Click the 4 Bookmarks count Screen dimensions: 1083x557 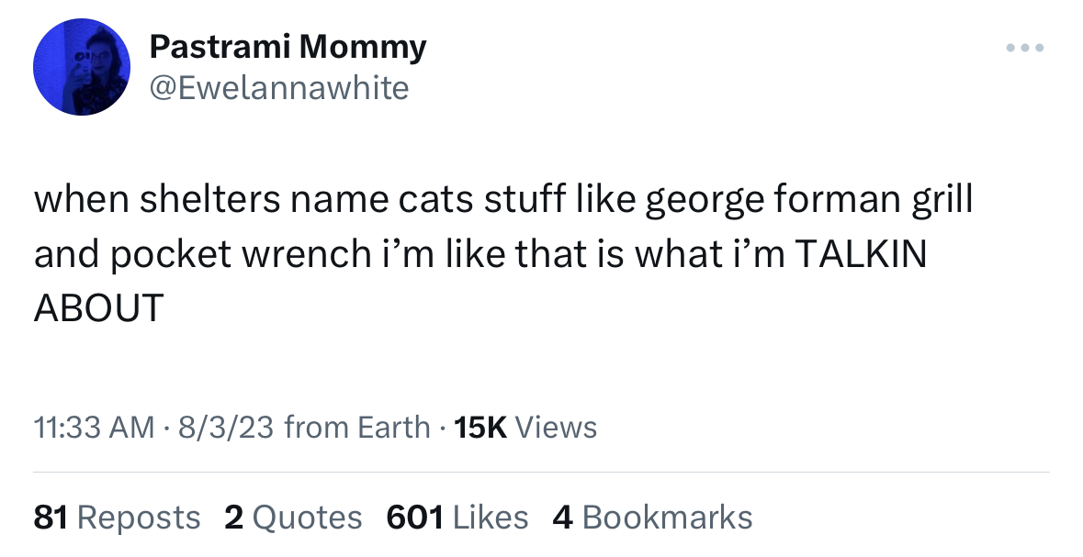(x=652, y=518)
